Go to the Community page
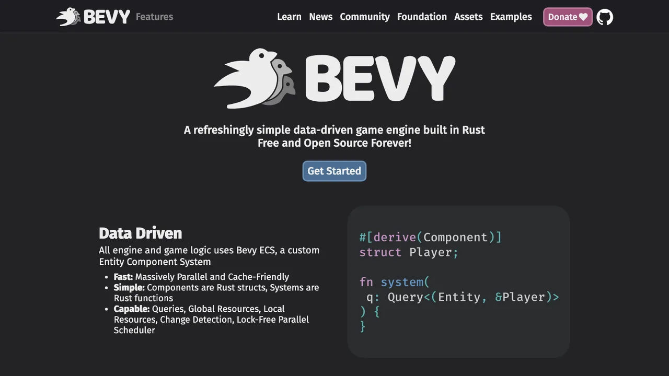Image resolution: width=669 pixels, height=376 pixels. pyautogui.click(x=365, y=17)
